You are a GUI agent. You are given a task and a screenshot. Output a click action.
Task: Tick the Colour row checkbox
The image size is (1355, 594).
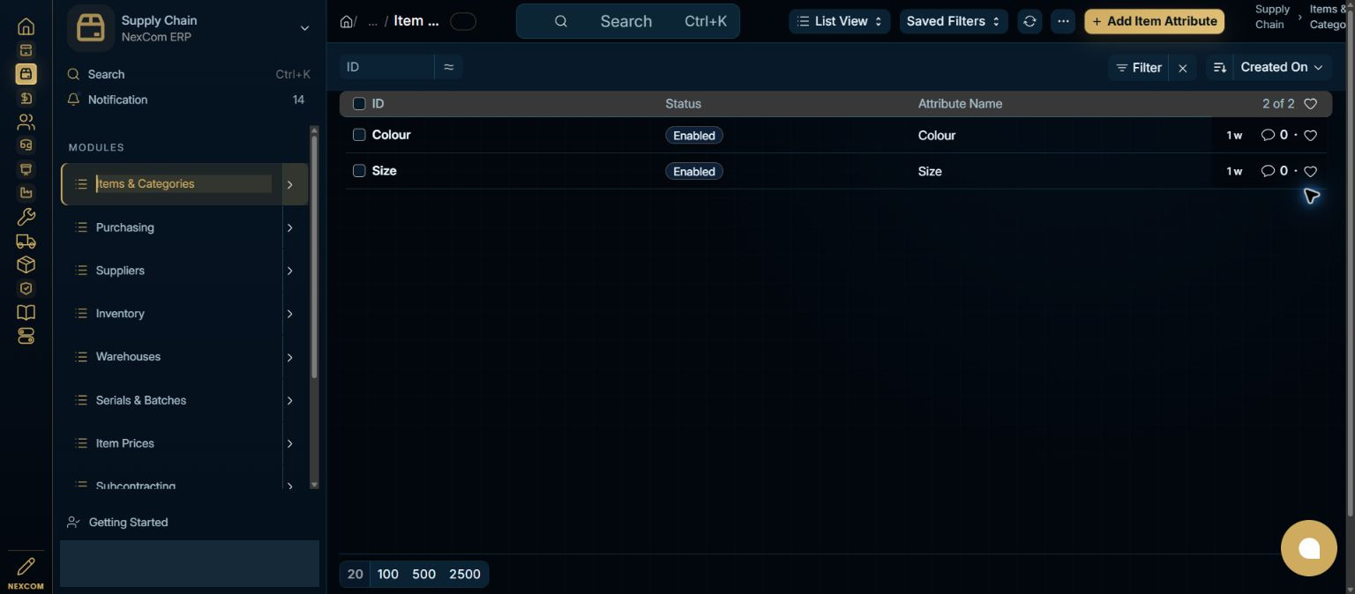tap(359, 135)
